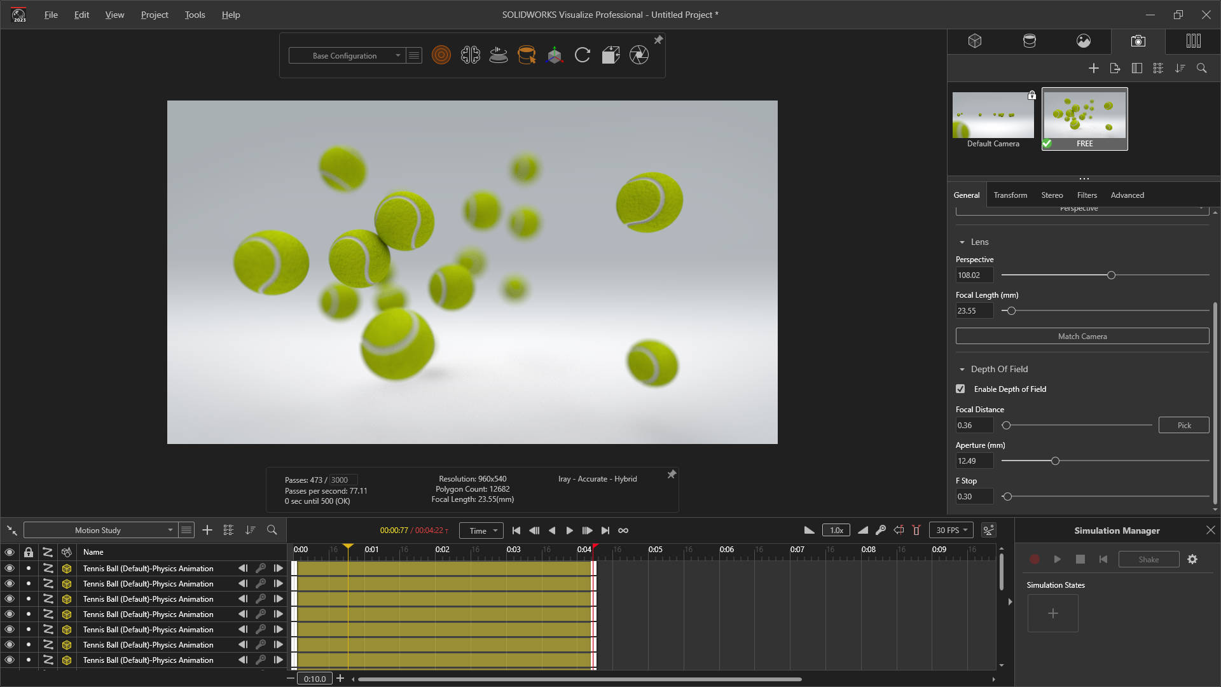The width and height of the screenshot is (1221, 687).
Task: Open the aperture render icon in the toolbar
Action: (638, 55)
